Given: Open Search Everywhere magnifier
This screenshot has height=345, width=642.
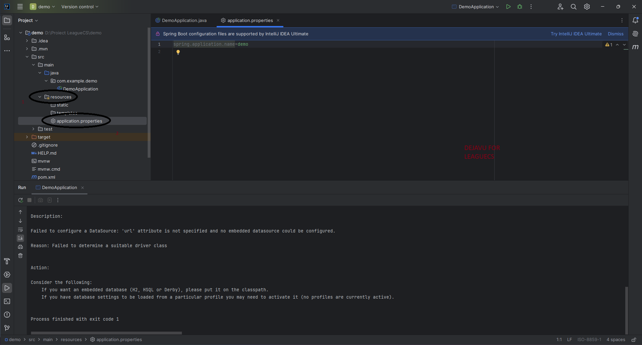Looking at the screenshot, I should pyautogui.click(x=574, y=7).
